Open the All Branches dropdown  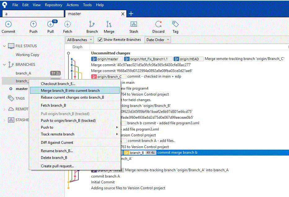coord(79,40)
